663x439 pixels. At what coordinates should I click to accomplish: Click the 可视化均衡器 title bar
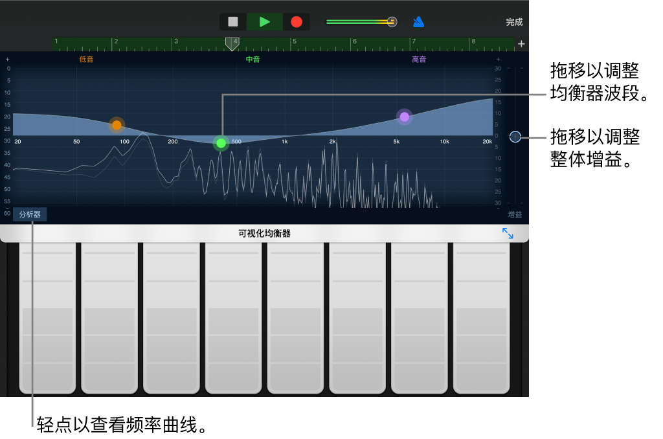click(x=264, y=234)
